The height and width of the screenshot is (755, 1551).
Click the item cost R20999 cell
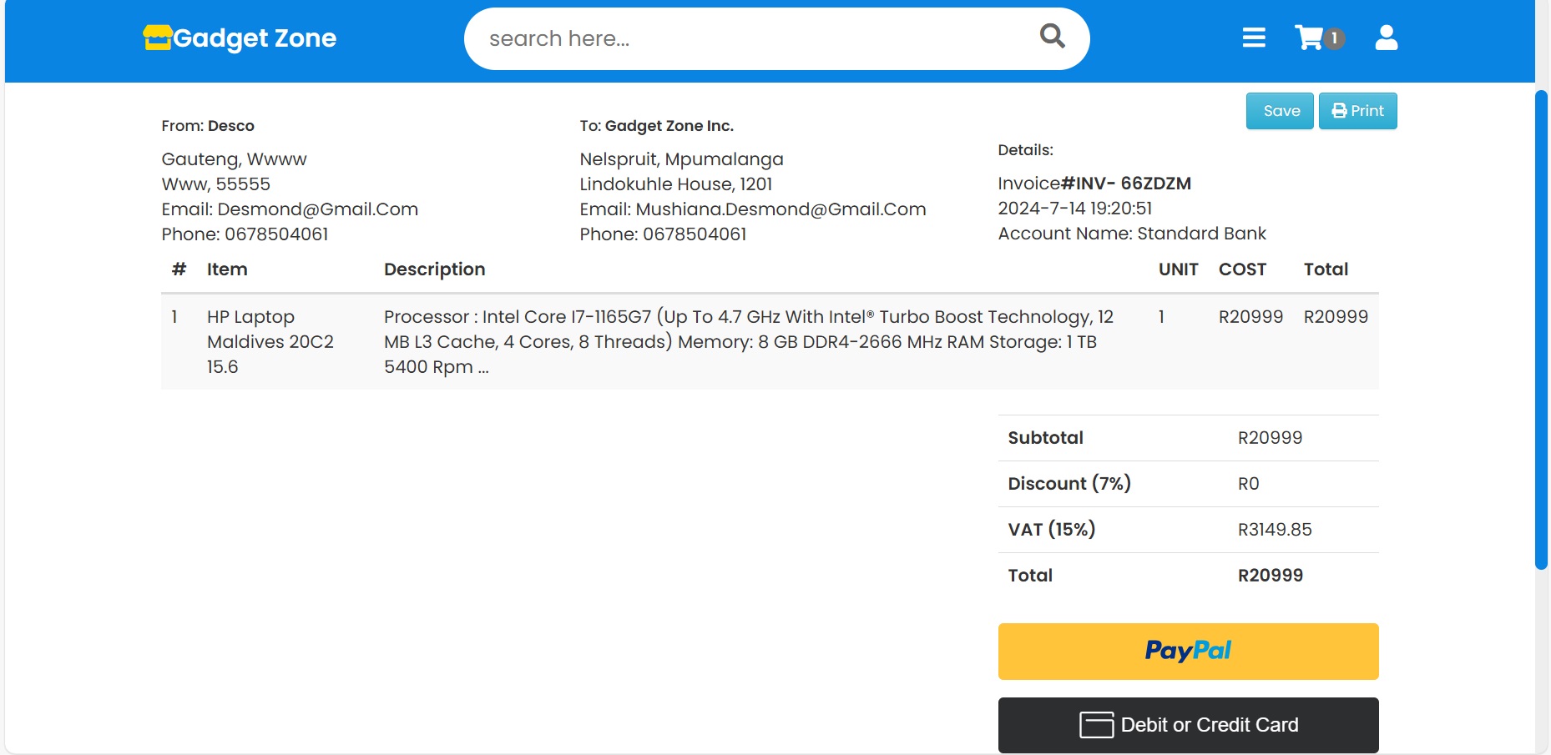coord(1250,317)
